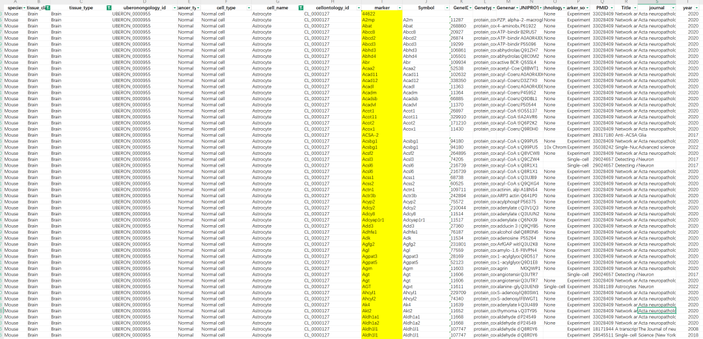Select the 'marker' header cell
The image size is (703, 339).
coord(382,8)
